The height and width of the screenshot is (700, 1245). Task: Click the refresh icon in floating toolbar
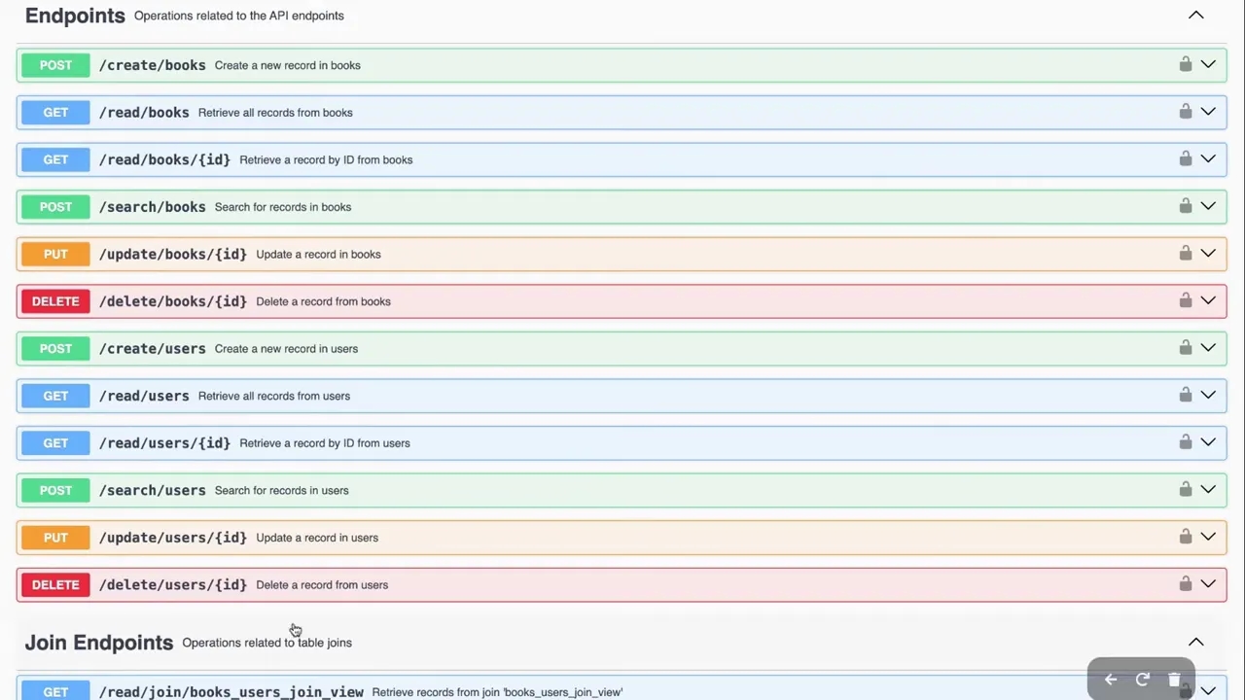click(x=1143, y=680)
